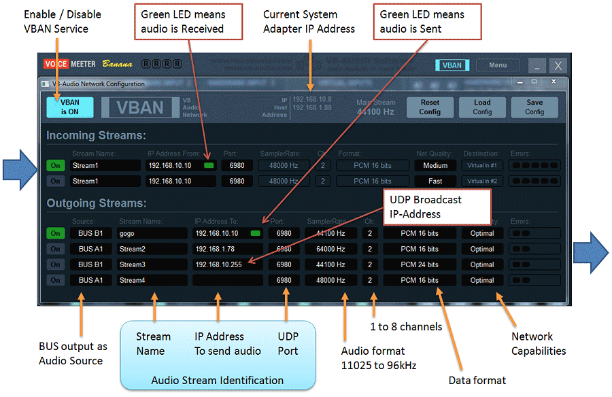Click the VOICEMEETER Banana logo
Viewport: 612px width, 397px height.
(88, 63)
